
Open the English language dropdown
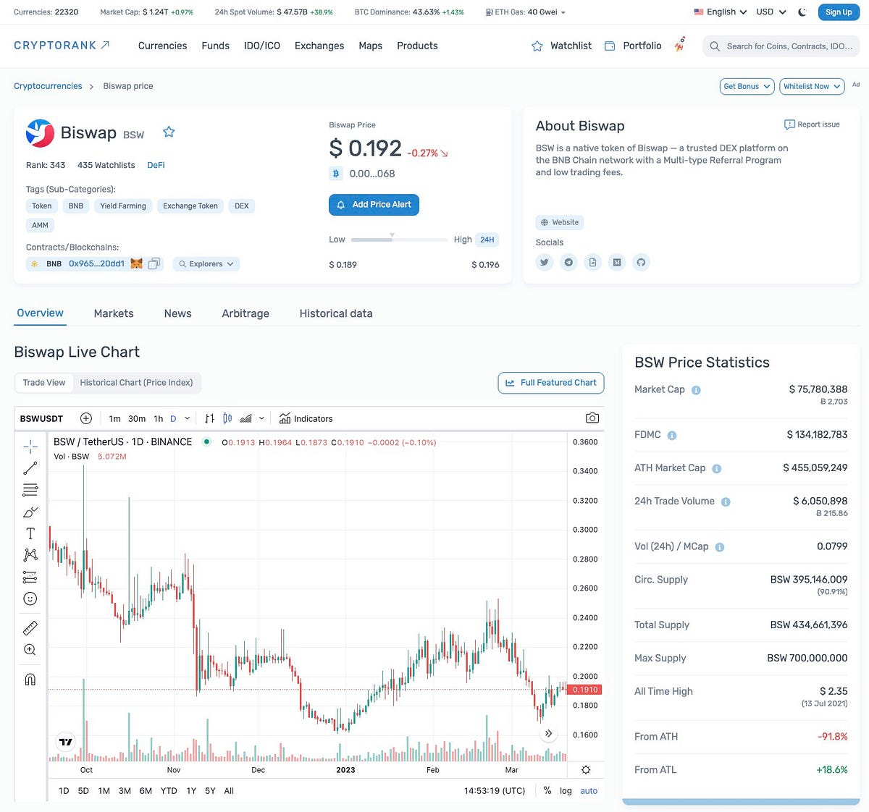tap(721, 12)
